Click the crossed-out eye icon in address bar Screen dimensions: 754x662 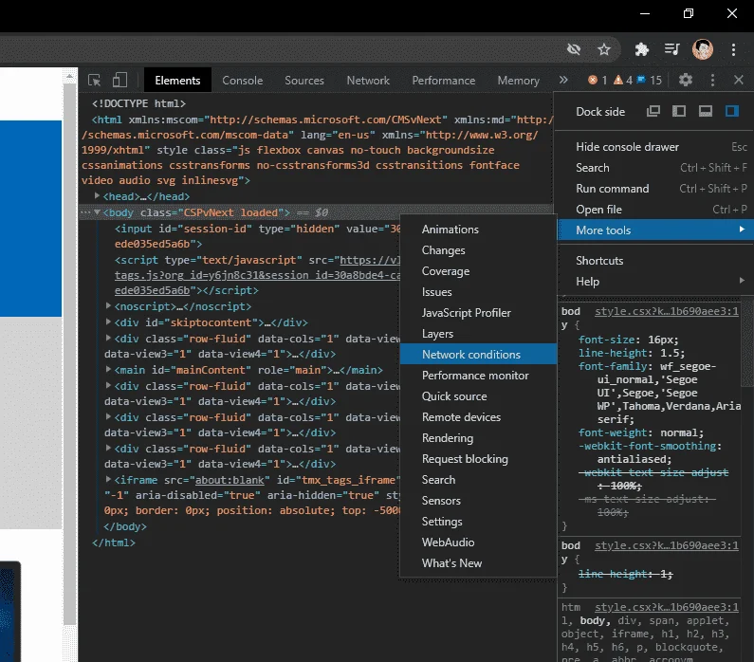[x=574, y=49]
